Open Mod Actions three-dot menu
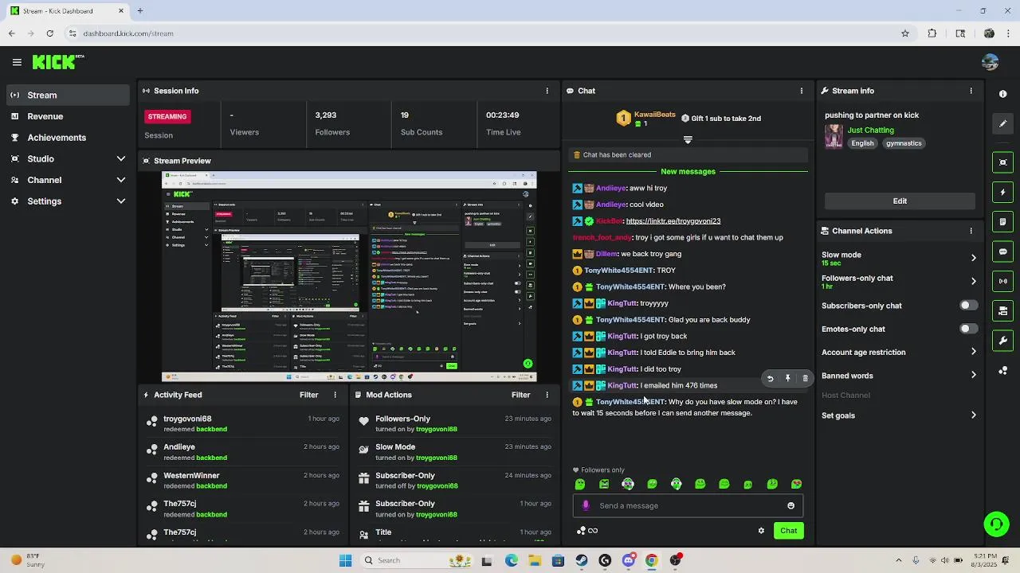 click(547, 395)
